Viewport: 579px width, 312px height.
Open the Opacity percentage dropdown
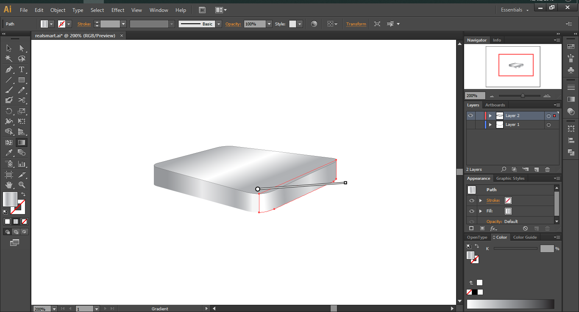(x=269, y=24)
